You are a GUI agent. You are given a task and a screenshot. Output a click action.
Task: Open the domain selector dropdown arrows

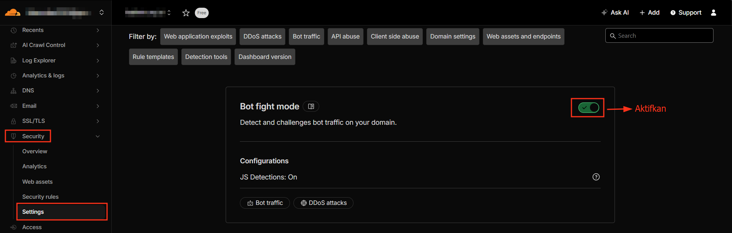click(169, 13)
